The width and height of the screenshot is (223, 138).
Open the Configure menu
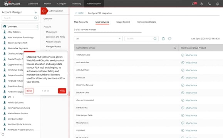tap(62, 3)
